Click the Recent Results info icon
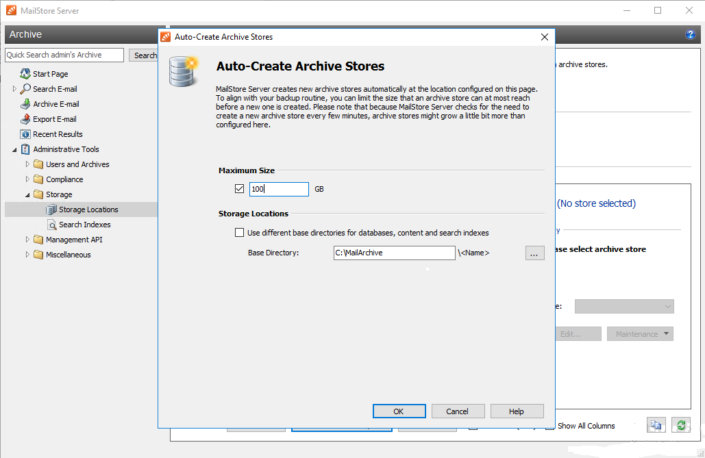Viewport: 705px width, 458px height. click(x=25, y=134)
